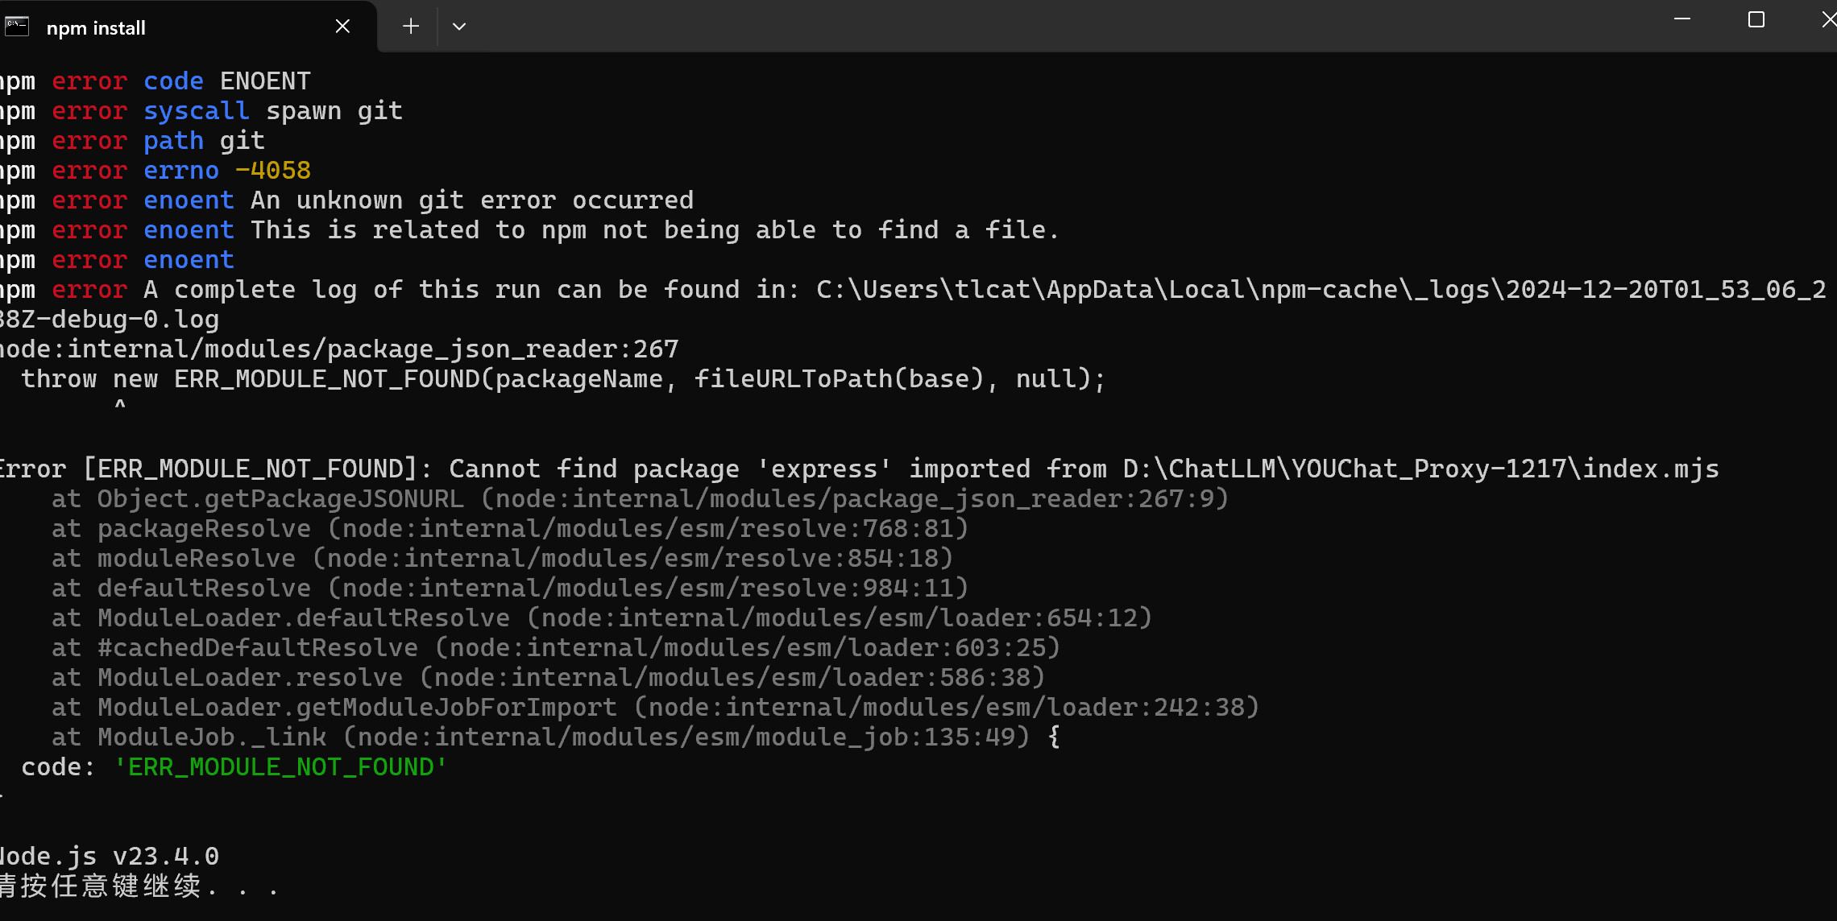Close the npm install tab
The height and width of the screenshot is (921, 1837).
[342, 27]
